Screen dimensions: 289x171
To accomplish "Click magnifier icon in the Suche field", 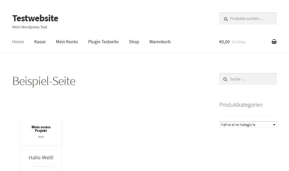I will (x=225, y=79).
